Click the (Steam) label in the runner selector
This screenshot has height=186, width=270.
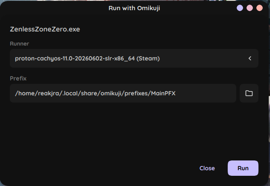148,58
